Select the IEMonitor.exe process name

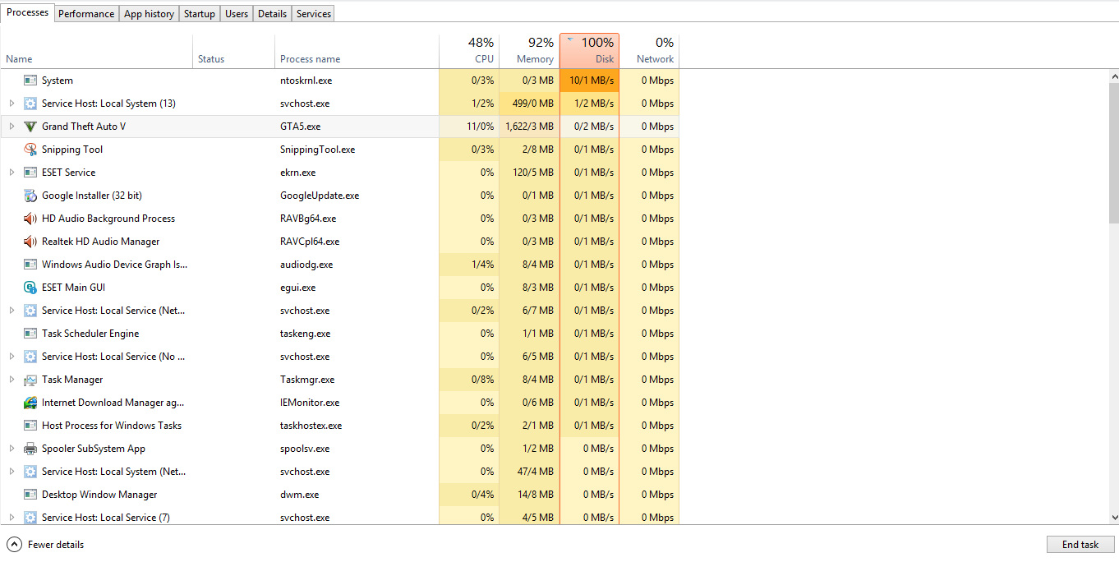coord(310,403)
